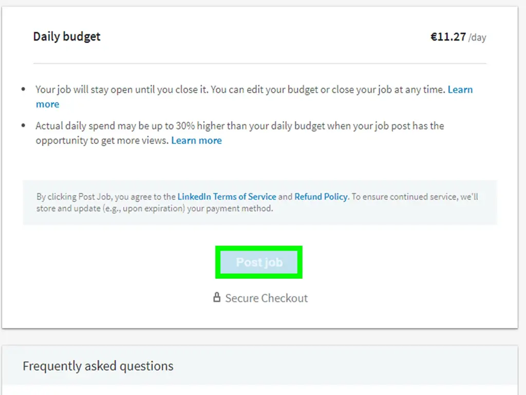Viewport: 526px width, 395px height.
Task: Click the bullet dot before 'Your job'
Action: click(24, 89)
